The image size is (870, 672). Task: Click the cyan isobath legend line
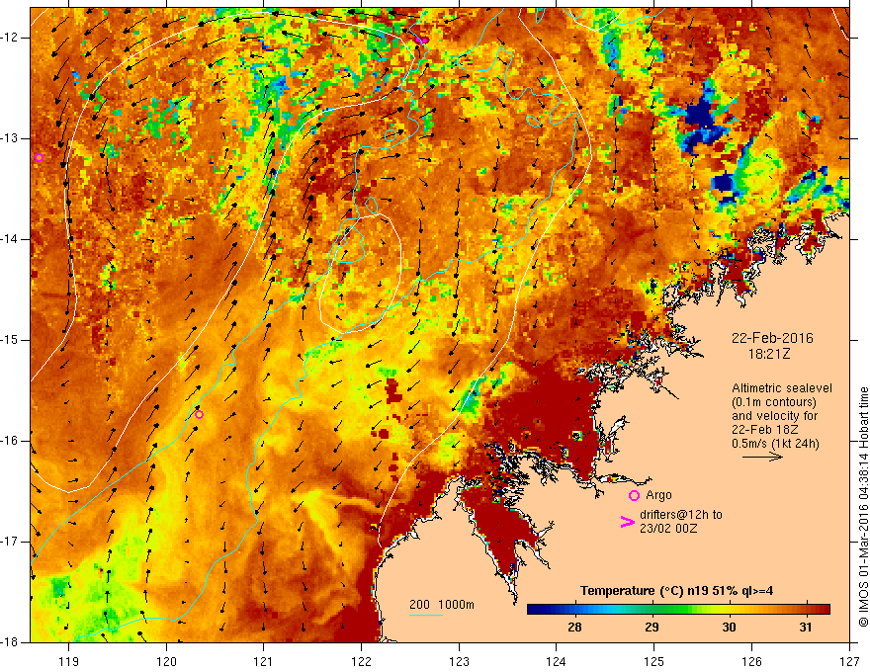tap(425, 615)
